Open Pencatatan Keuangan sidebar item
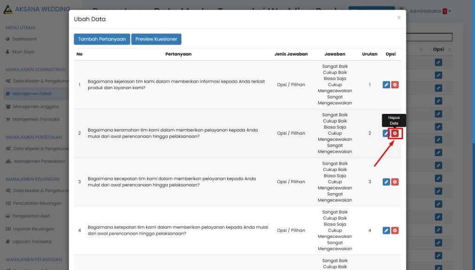Screen dimensions: 475x270 point(37,204)
